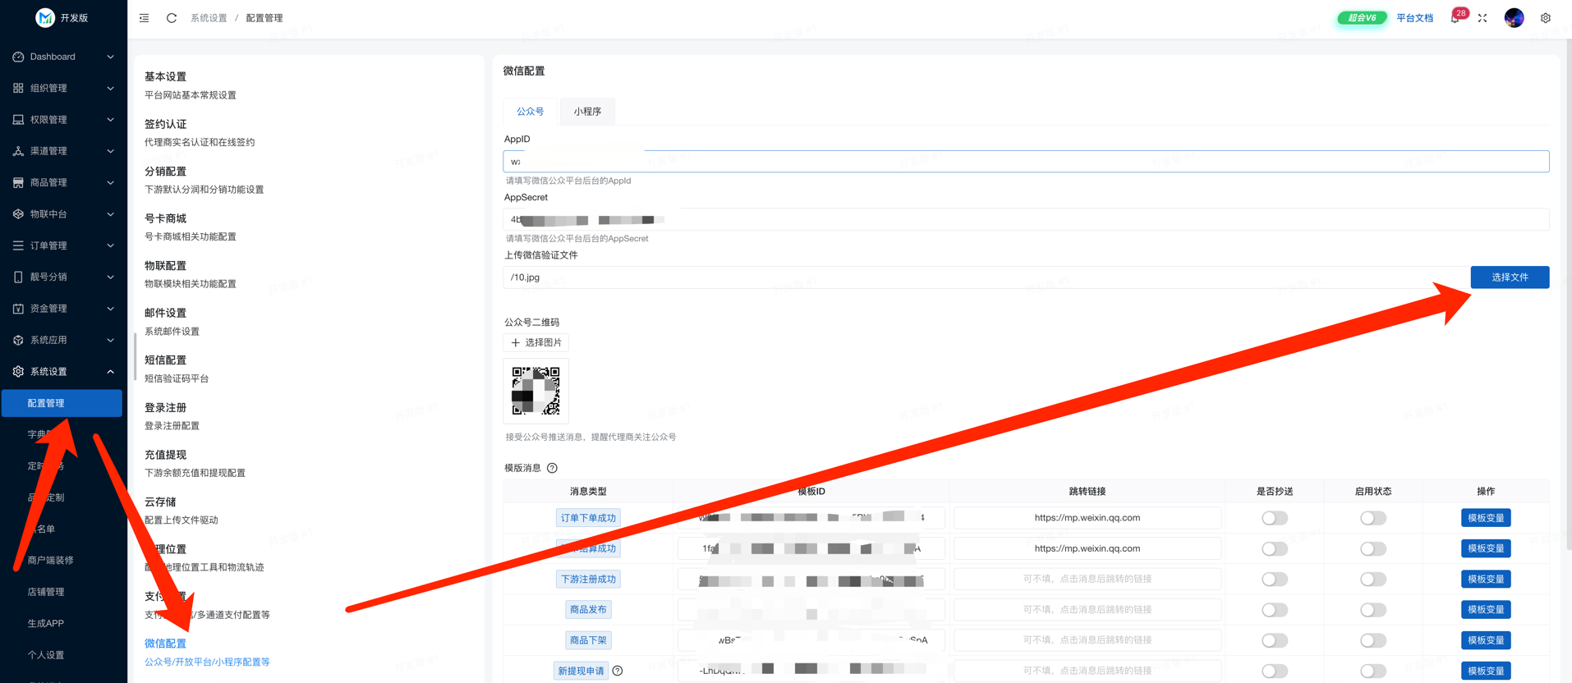Click the AppID input field
1572x683 pixels.
(x=1025, y=162)
